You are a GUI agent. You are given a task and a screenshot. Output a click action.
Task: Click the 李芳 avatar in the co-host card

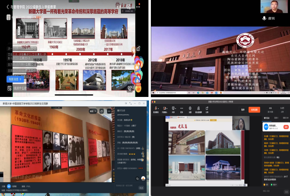tap(266, 127)
